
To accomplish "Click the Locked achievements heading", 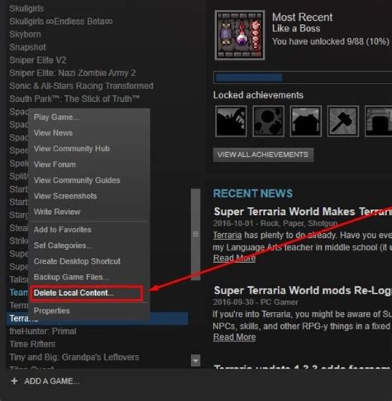I will [x=258, y=95].
